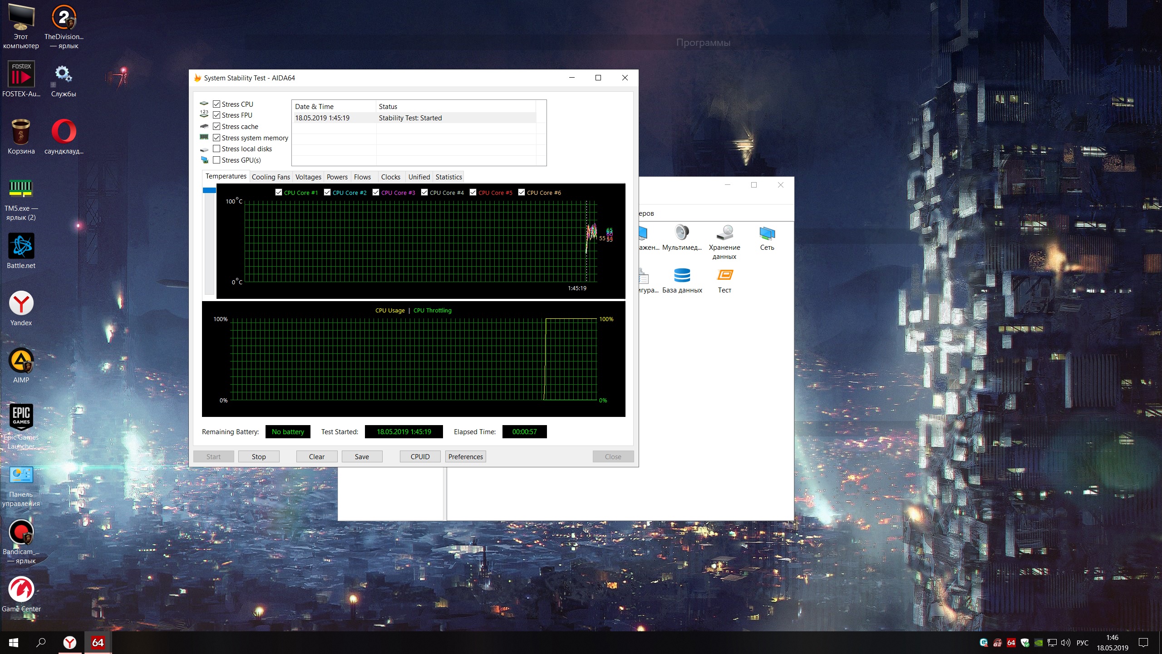Open the CPUID panel button

coord(420,456)
